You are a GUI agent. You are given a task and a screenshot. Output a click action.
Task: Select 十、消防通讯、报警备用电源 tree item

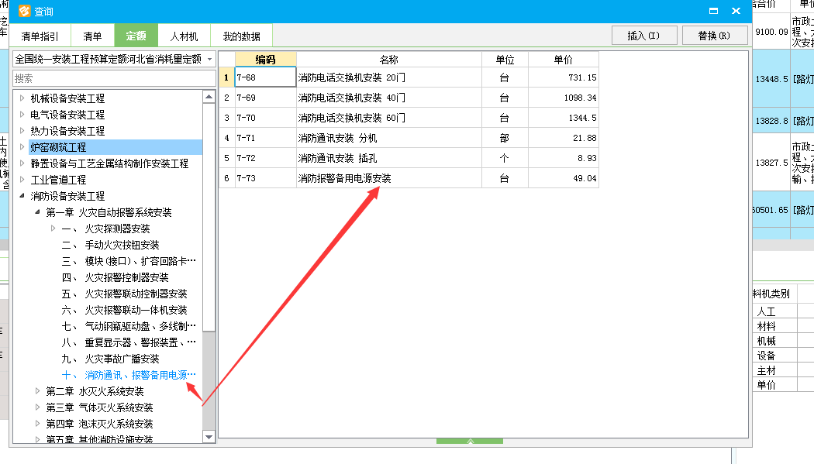[x=129, y=375]
